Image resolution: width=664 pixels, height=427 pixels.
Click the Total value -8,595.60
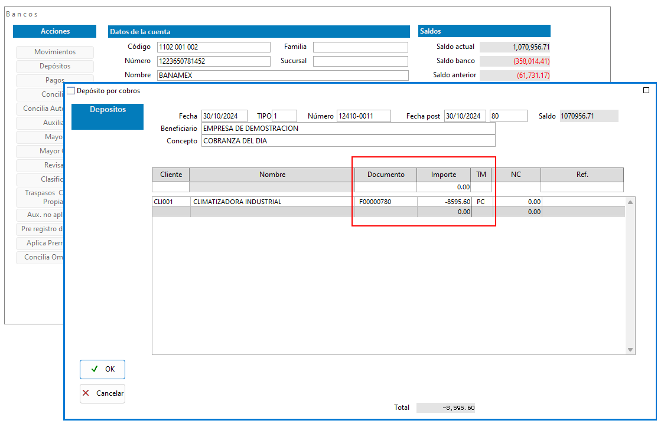(445, 408)
